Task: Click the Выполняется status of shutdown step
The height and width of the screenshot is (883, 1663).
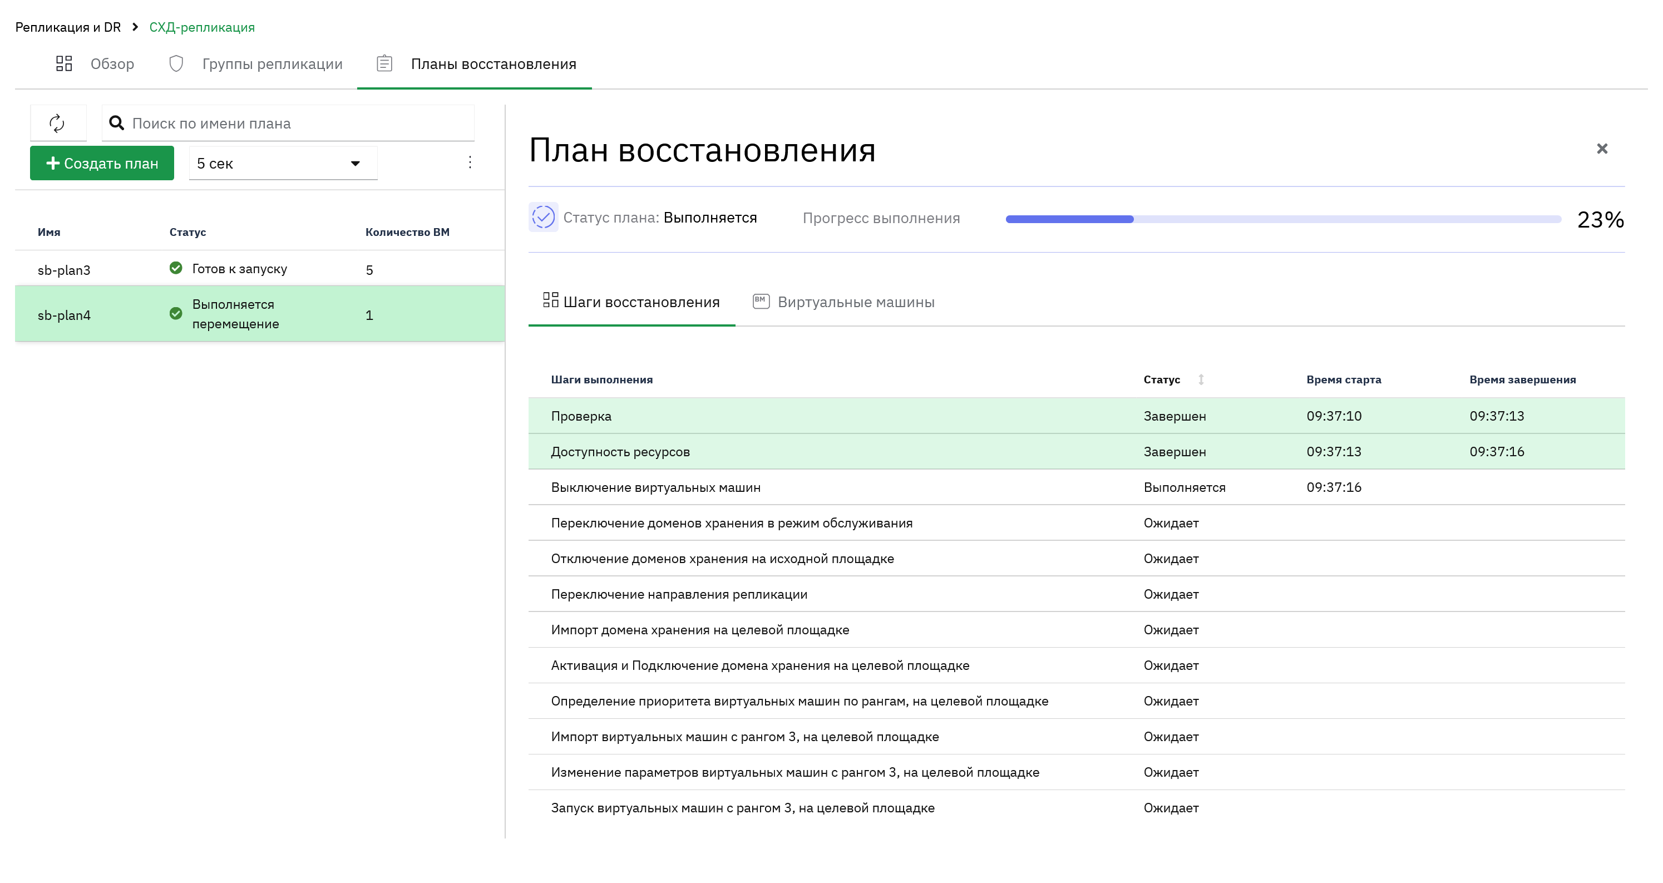Action: (x=1184, y=487)
